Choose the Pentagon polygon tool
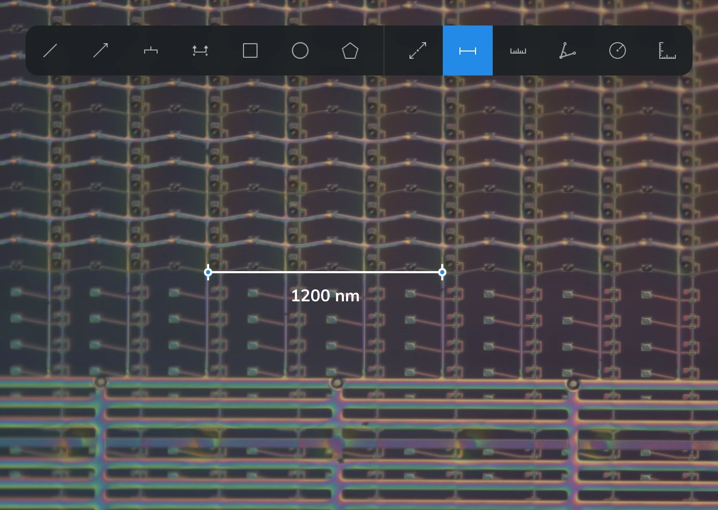The image size is (718, 510). pyautogui.click(x=350, y=50)
